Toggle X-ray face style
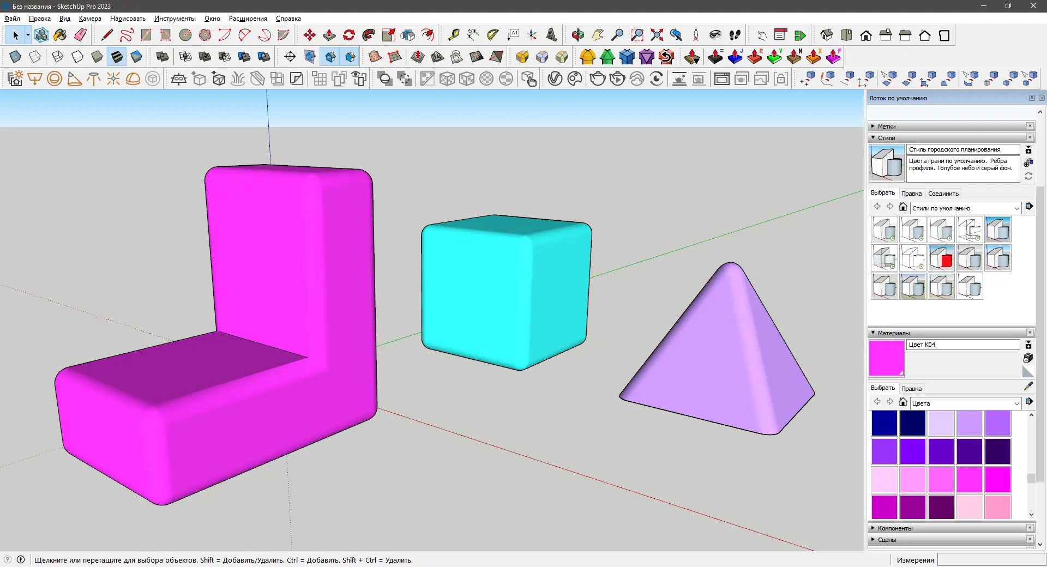 pos(15,57)
